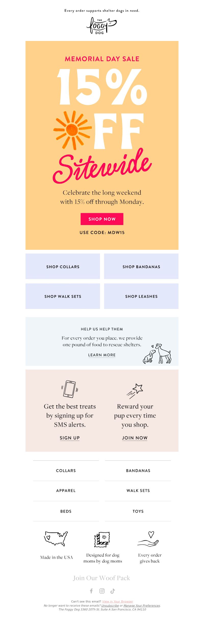Click the USA map heart icon
This screenshot has height=624, width=204.
coord(56,539)
